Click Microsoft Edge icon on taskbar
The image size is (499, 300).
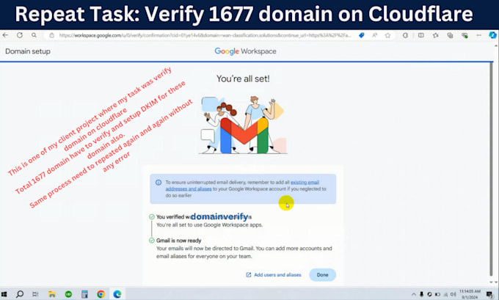pyautogui.click(x=117, y=294)
